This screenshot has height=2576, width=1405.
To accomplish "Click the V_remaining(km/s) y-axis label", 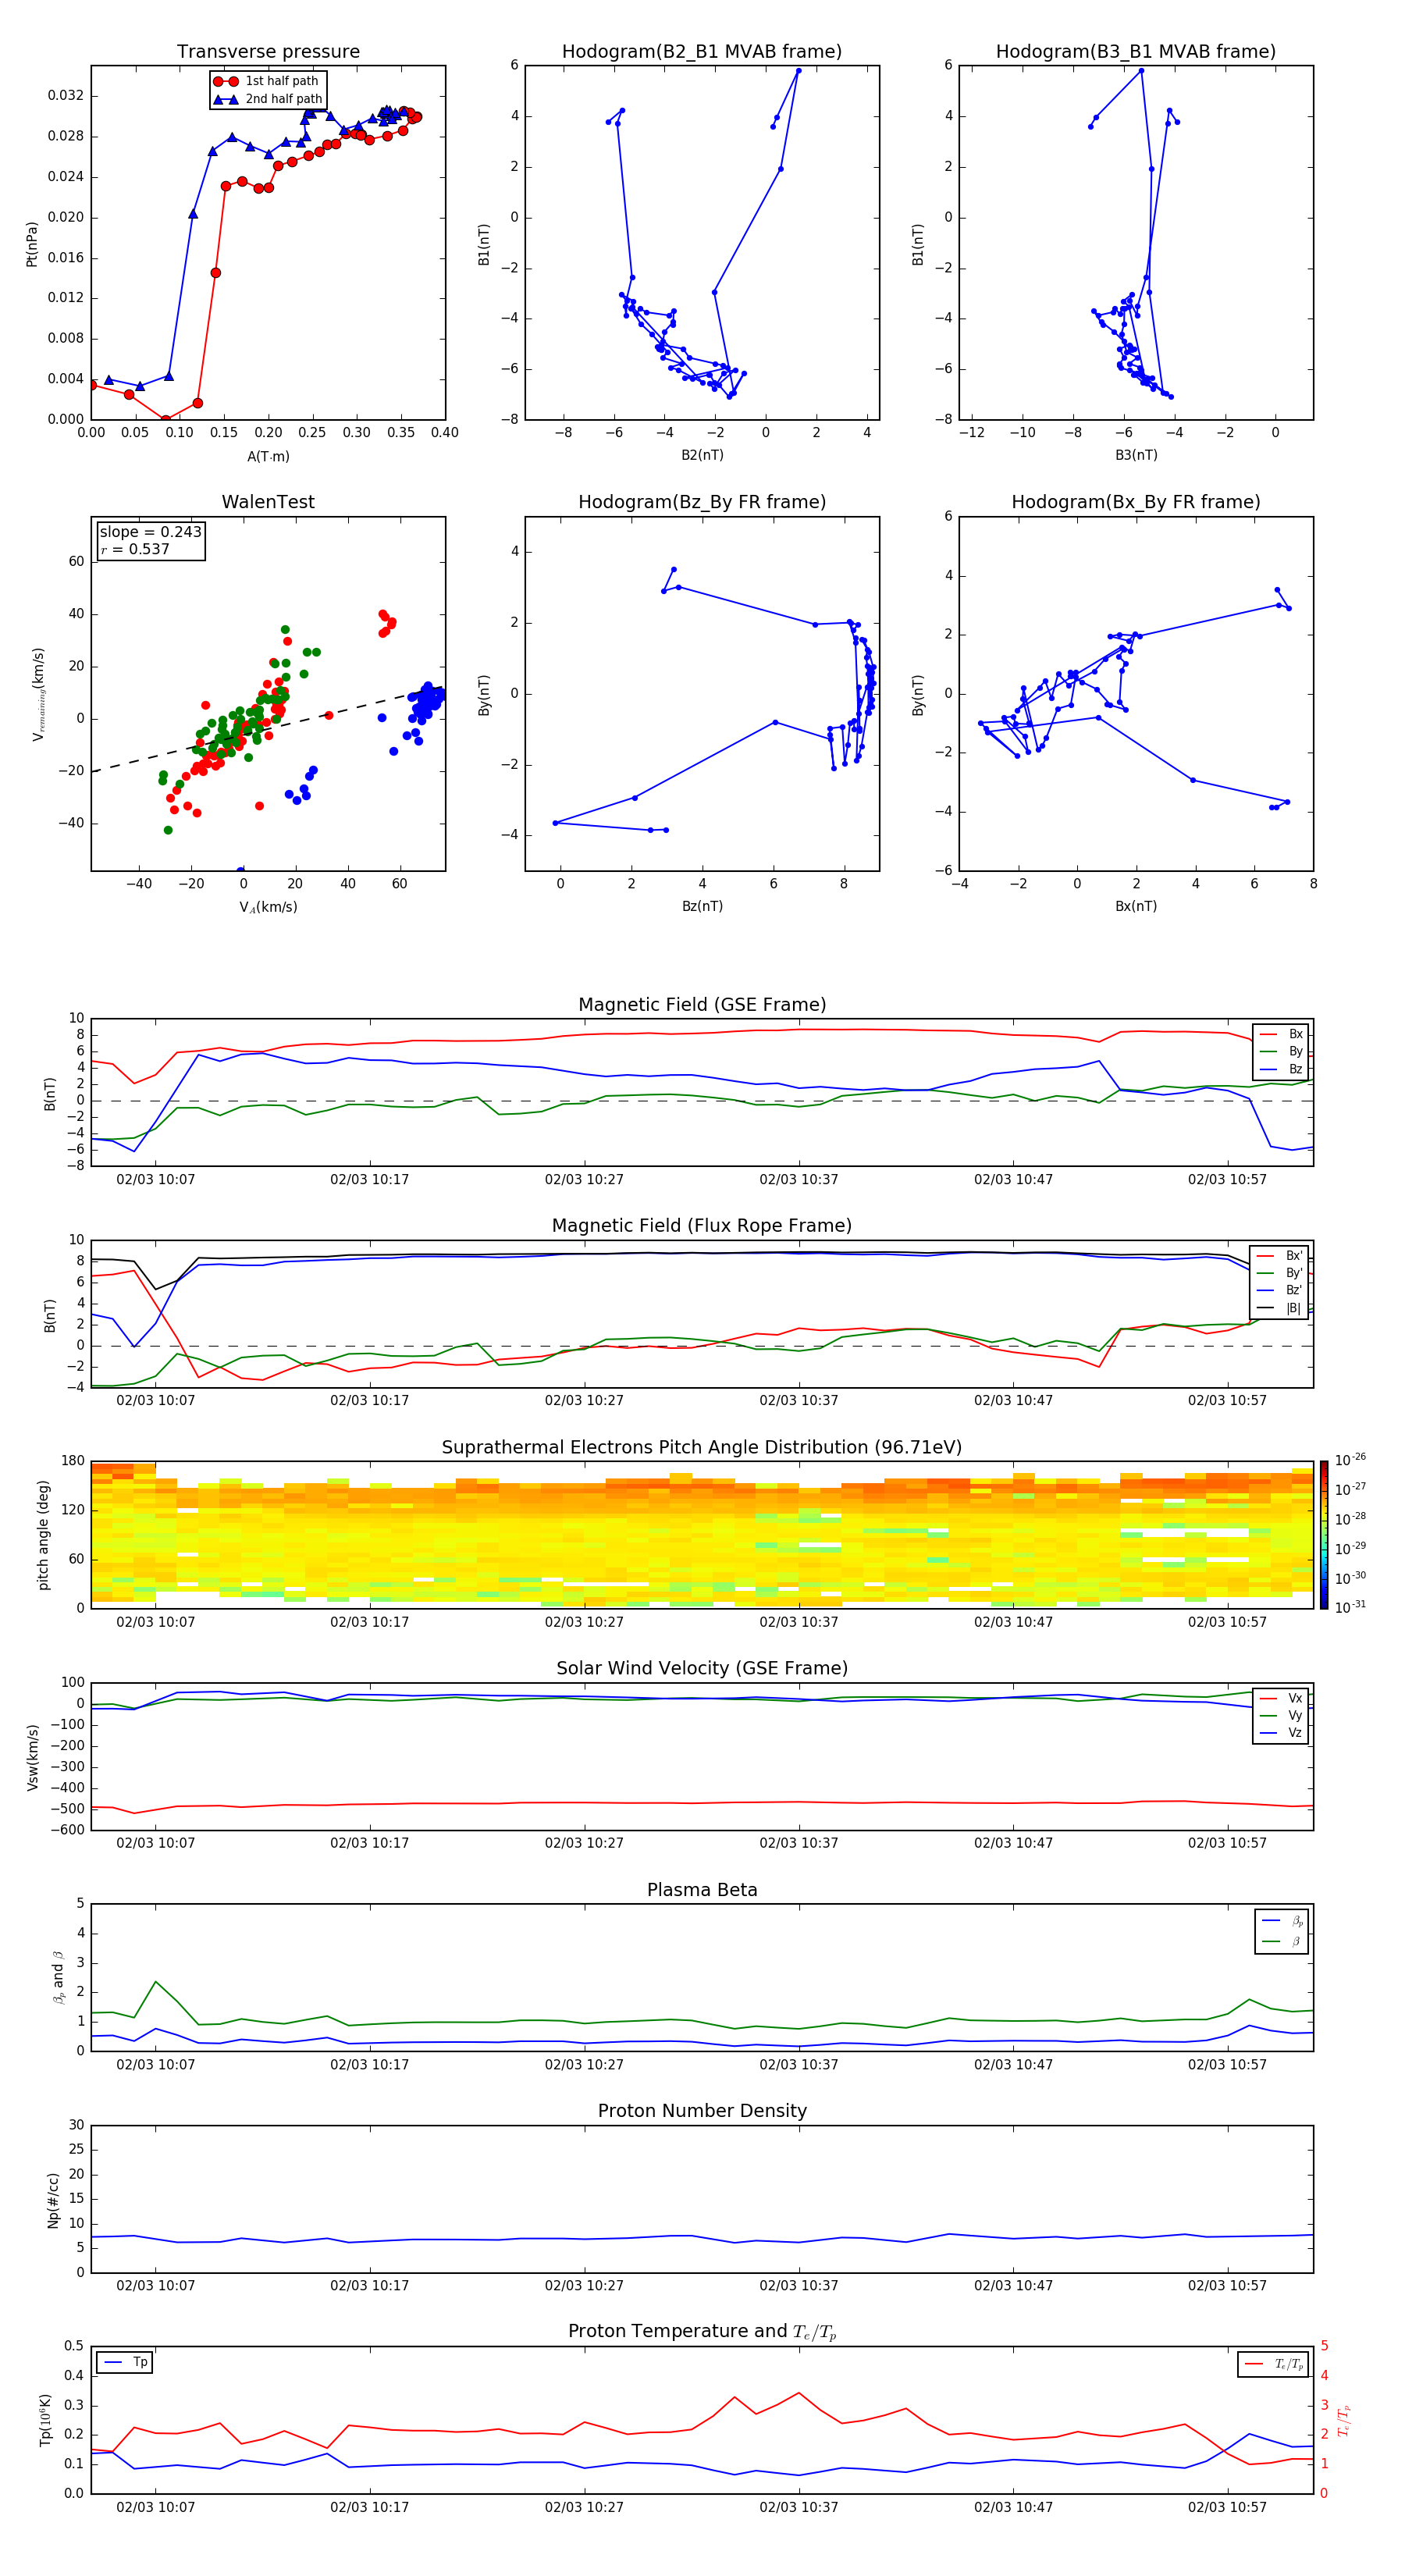I will click(x=38, y=694).
